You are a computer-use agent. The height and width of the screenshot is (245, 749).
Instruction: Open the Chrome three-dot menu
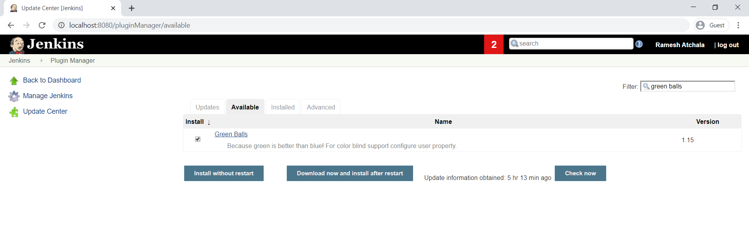click(738, 25)
